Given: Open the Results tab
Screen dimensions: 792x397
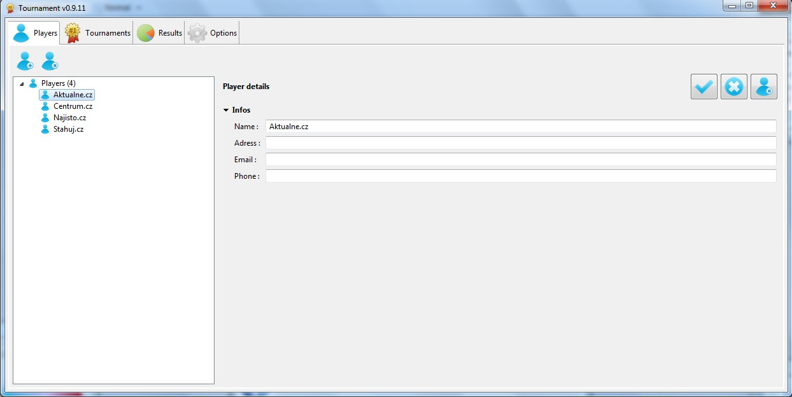Looking at the screenshot, I should tap(159, 33).
